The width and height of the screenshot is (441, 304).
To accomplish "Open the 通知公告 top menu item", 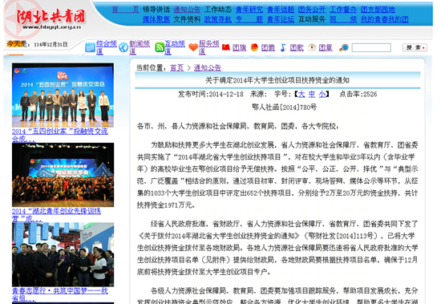I will point(187,10).
